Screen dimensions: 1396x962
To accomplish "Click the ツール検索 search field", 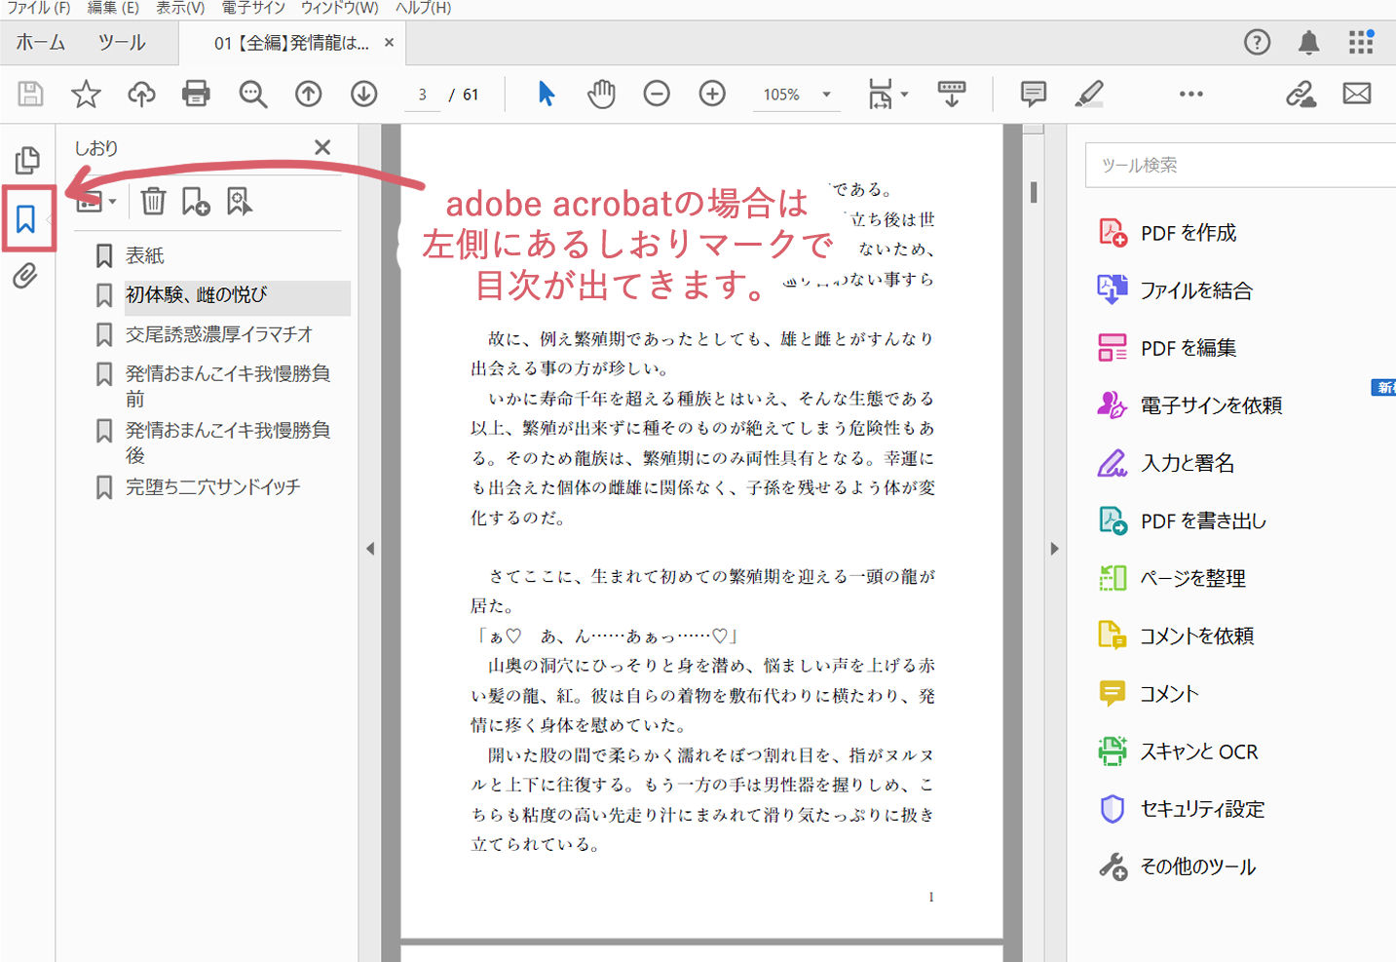I will (x=1240, y=165).
